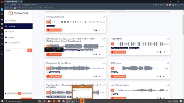Share the Flightreacts Scream Meme sound
This screenshot has width=184, height=103.
click(100, 76)
